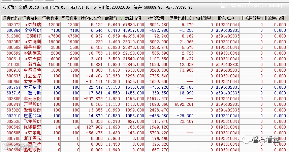
Task: Select stock code 512880
Action: point(13,36)
